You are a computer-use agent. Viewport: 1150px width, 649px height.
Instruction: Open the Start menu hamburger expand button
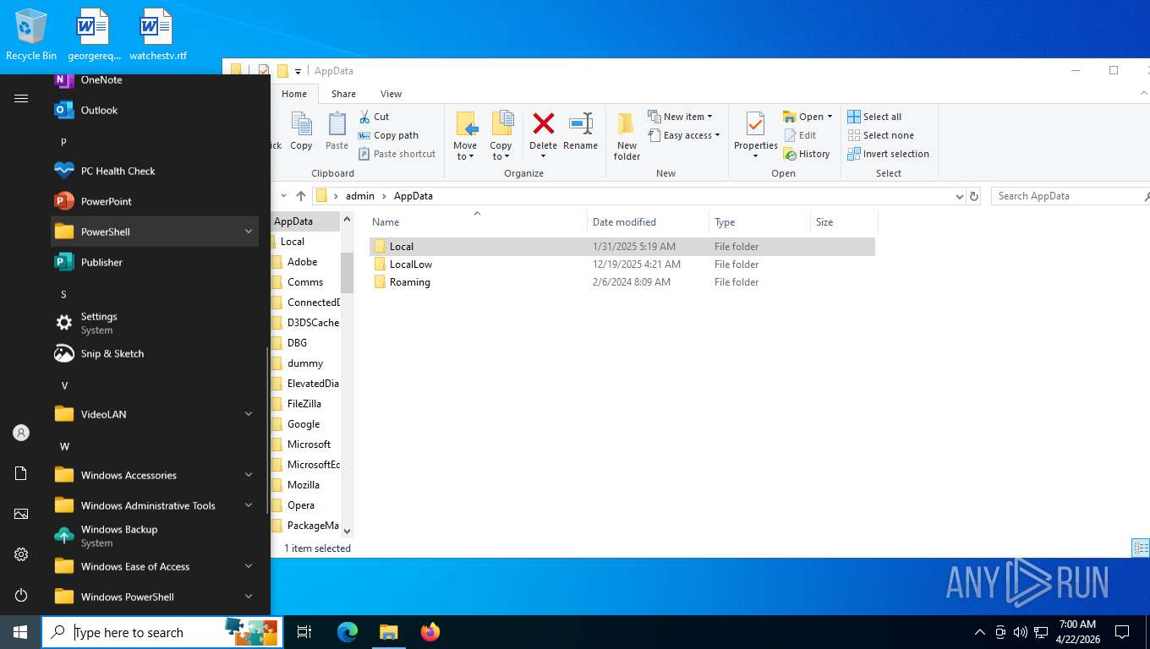coord(21,99)
